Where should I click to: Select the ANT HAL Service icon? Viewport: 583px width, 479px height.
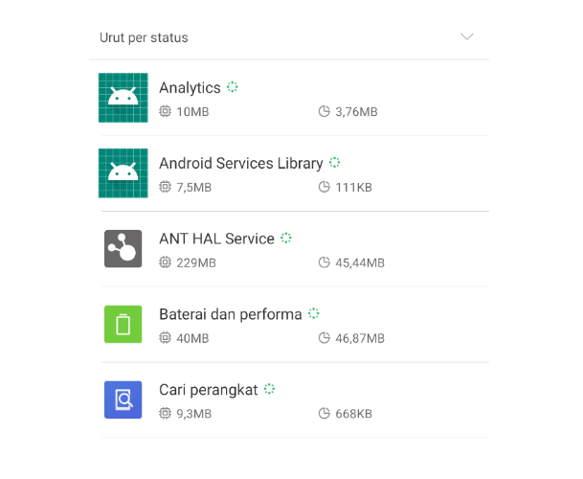[x=123, y=249]
